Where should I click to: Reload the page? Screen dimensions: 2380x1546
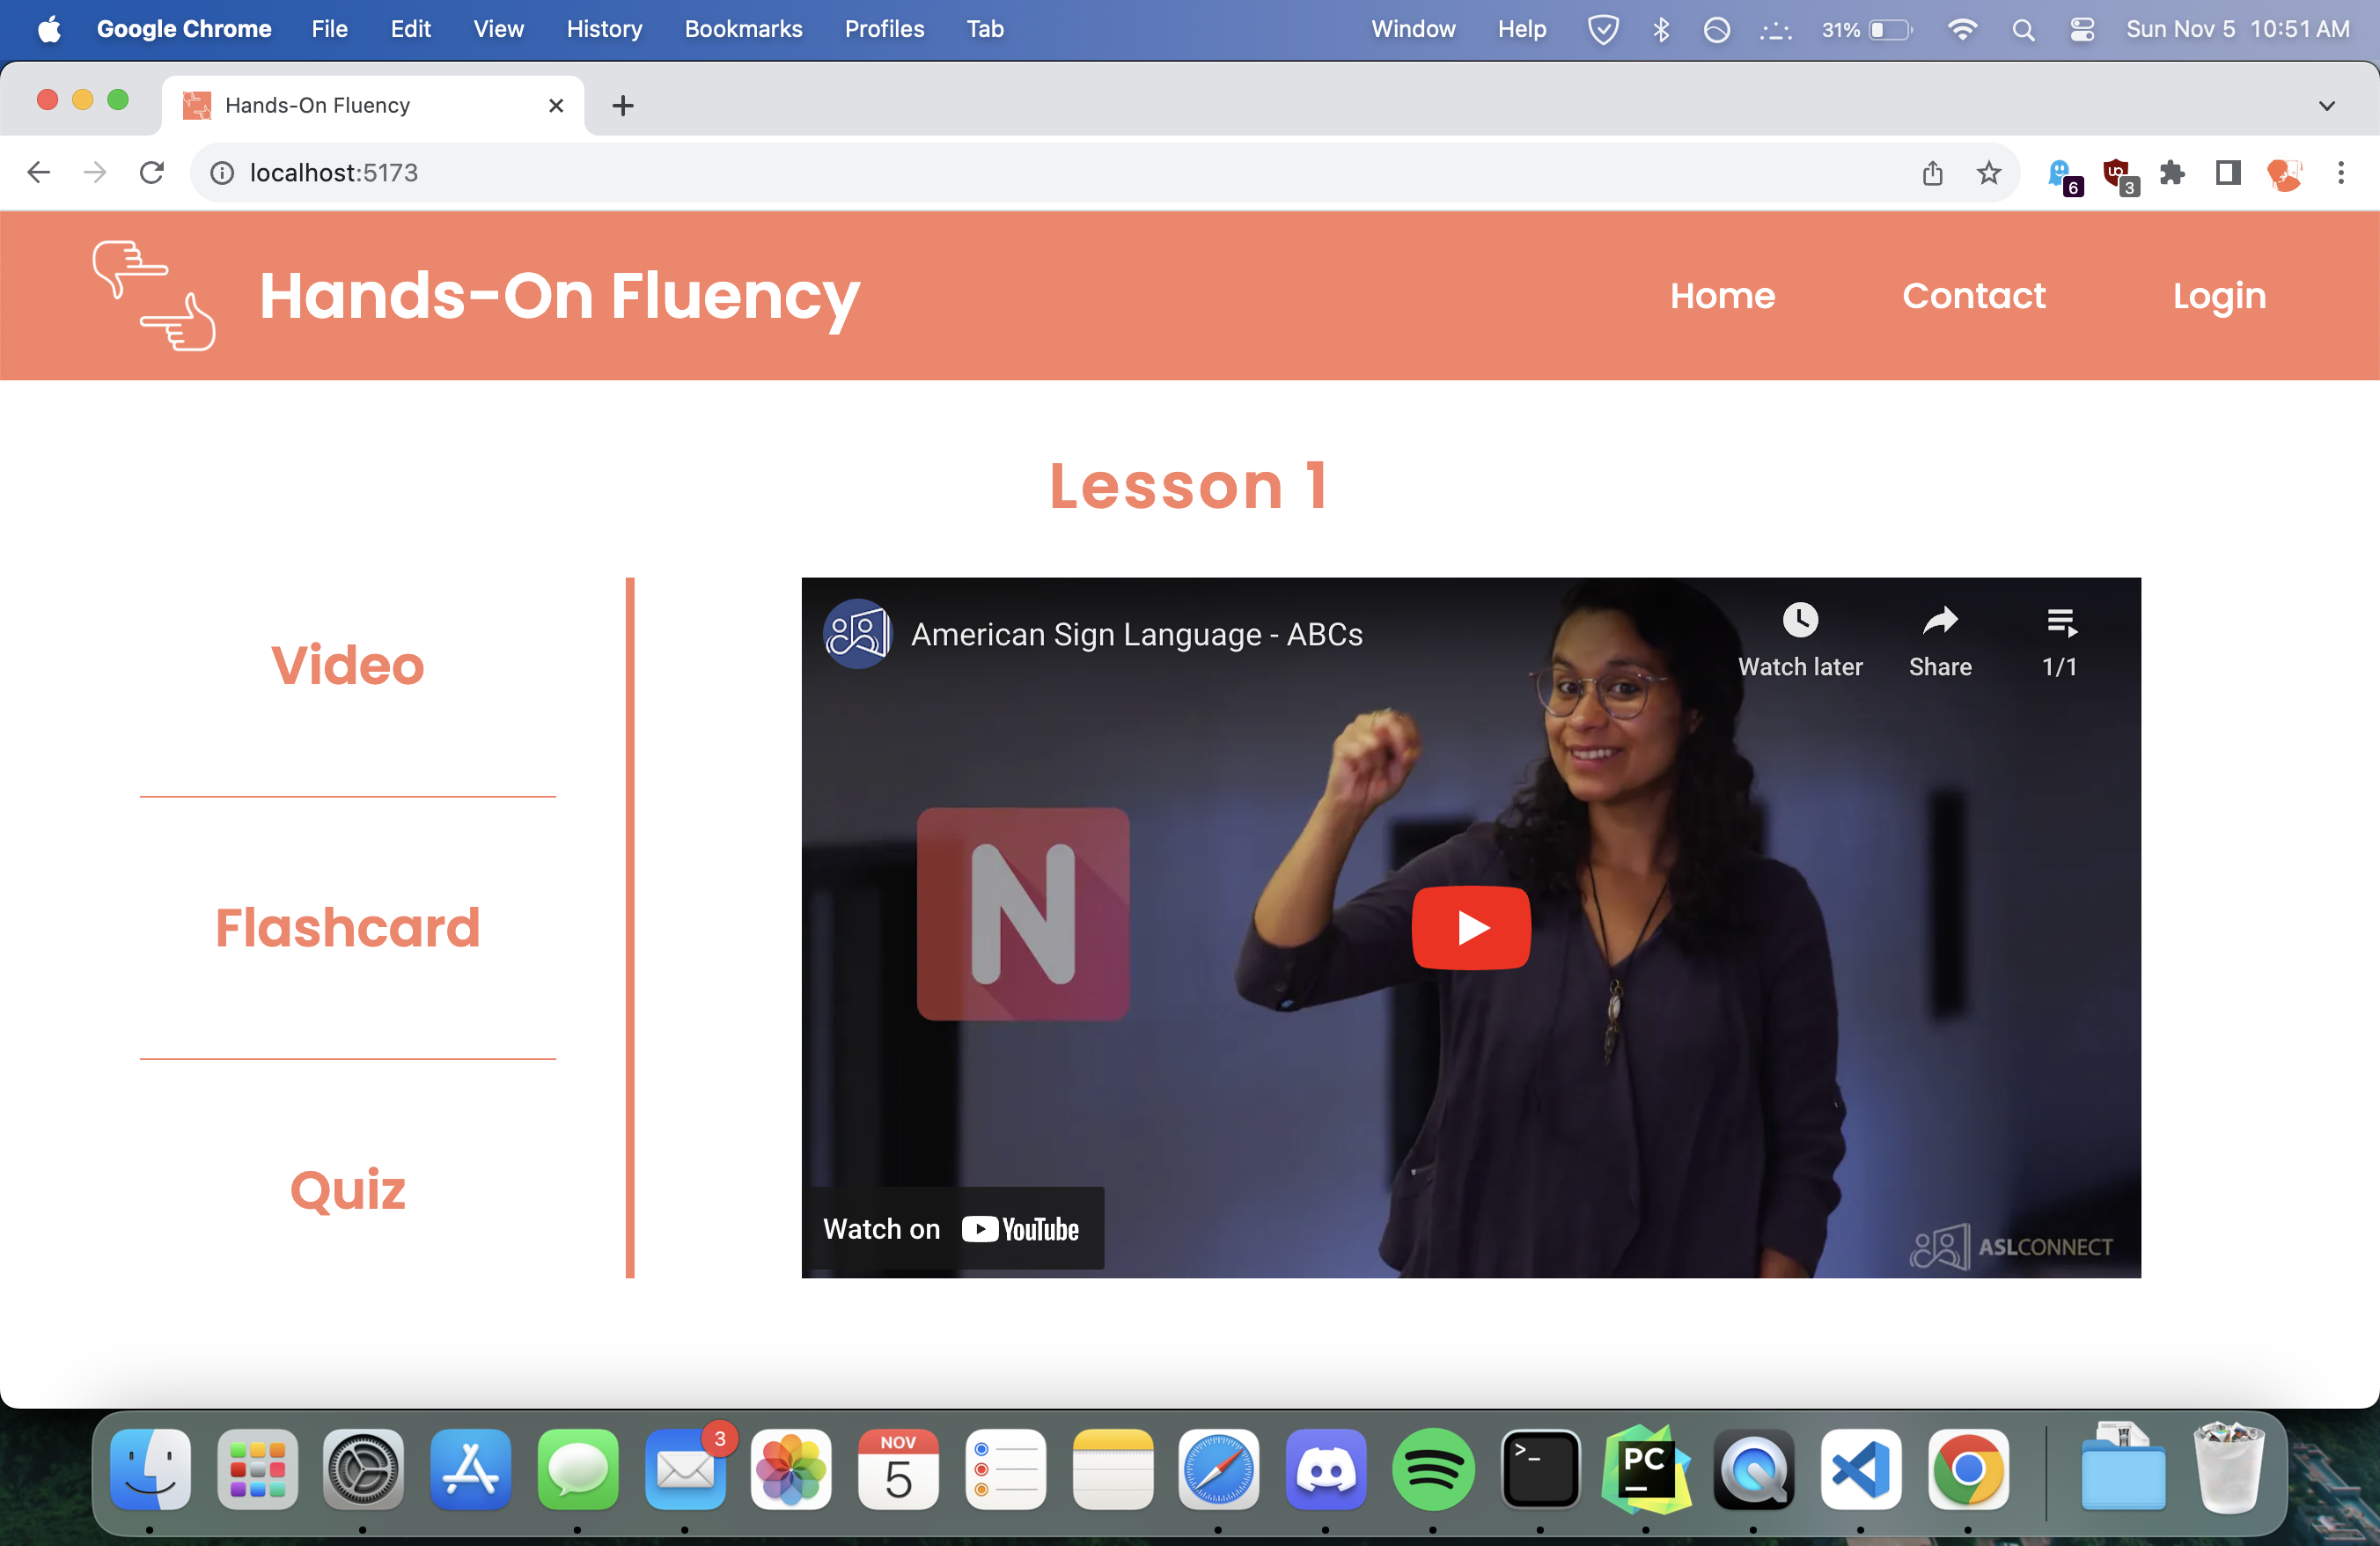click(x=152, y=173)
